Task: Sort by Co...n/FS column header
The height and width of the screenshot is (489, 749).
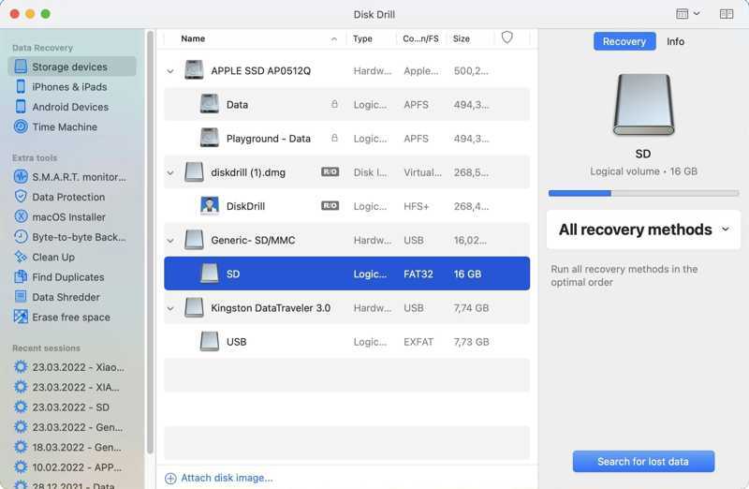Action: point(420,38)
